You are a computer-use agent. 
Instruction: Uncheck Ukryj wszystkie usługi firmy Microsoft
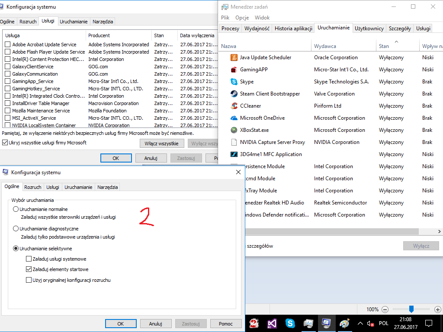click(x=5, y=143)
